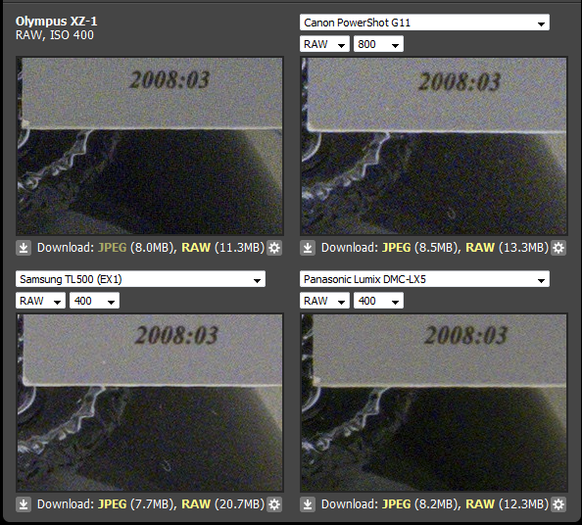Screen dimensions: 582x525
Task: Open the Samsung TL500 (EX1) camera dropdown
Action: [x=140, y=279]
